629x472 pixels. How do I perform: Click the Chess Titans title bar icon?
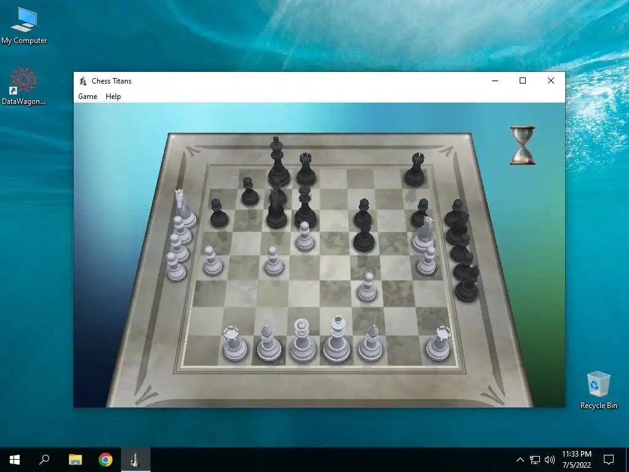(83, 81)
